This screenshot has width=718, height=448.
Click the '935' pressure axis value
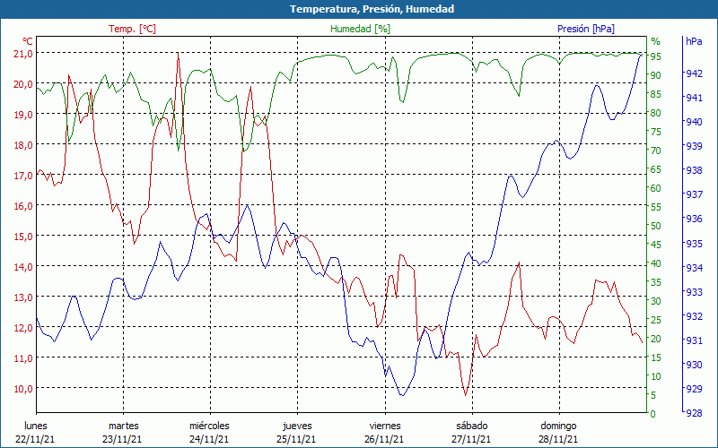694,243
